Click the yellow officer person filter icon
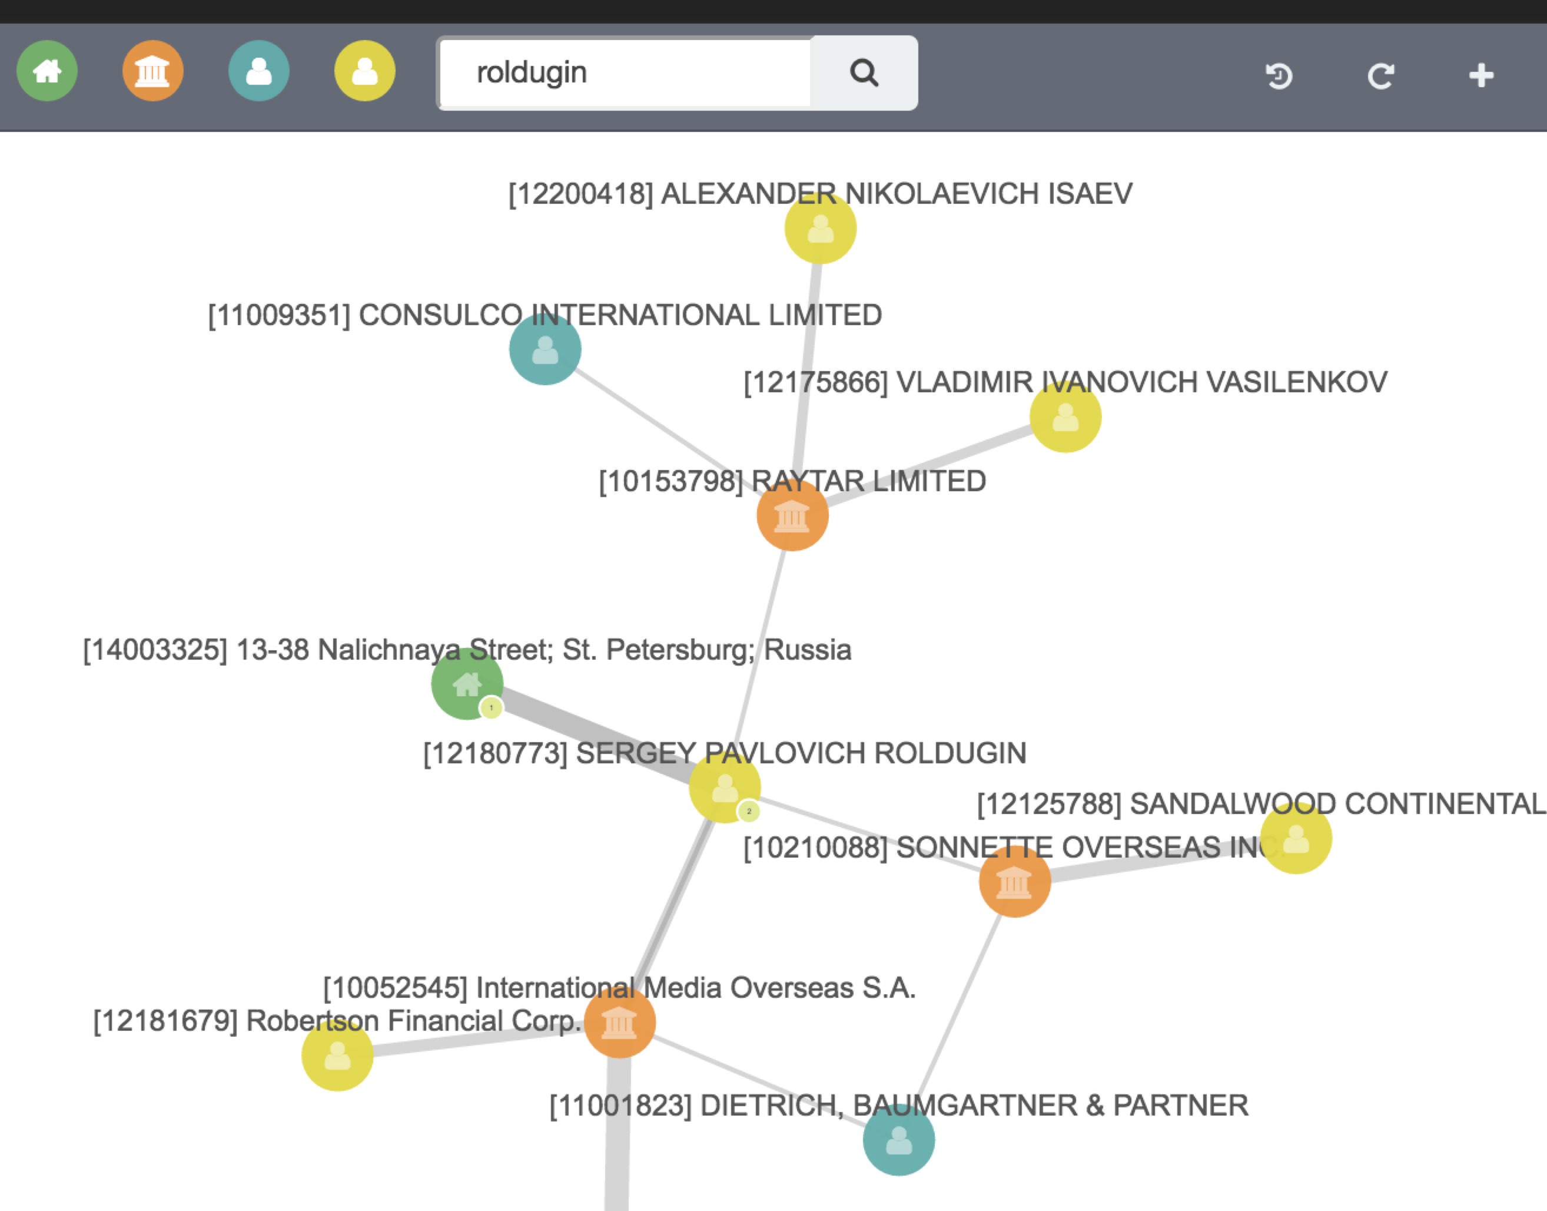The height and width of the screenshot is (1211, 1547). pyautogui.click(x=364, y=71)
